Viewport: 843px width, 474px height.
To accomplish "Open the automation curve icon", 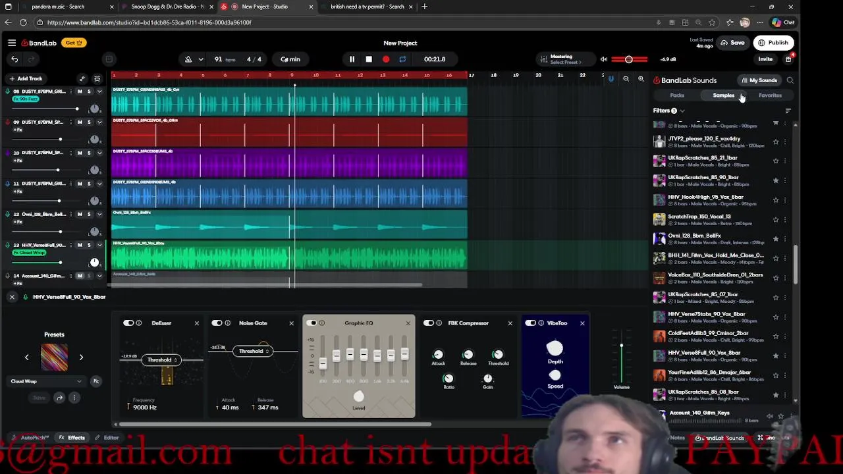I will pos(82,78).
